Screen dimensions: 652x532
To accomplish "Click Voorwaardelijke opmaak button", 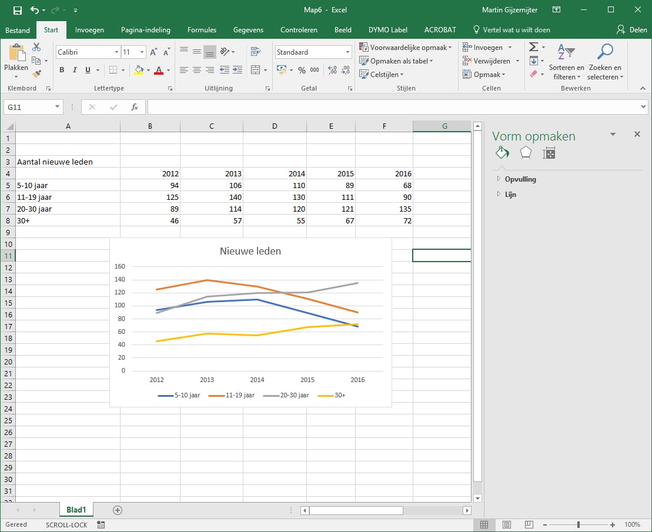I will pyautogui.click(x=406, y=48).
